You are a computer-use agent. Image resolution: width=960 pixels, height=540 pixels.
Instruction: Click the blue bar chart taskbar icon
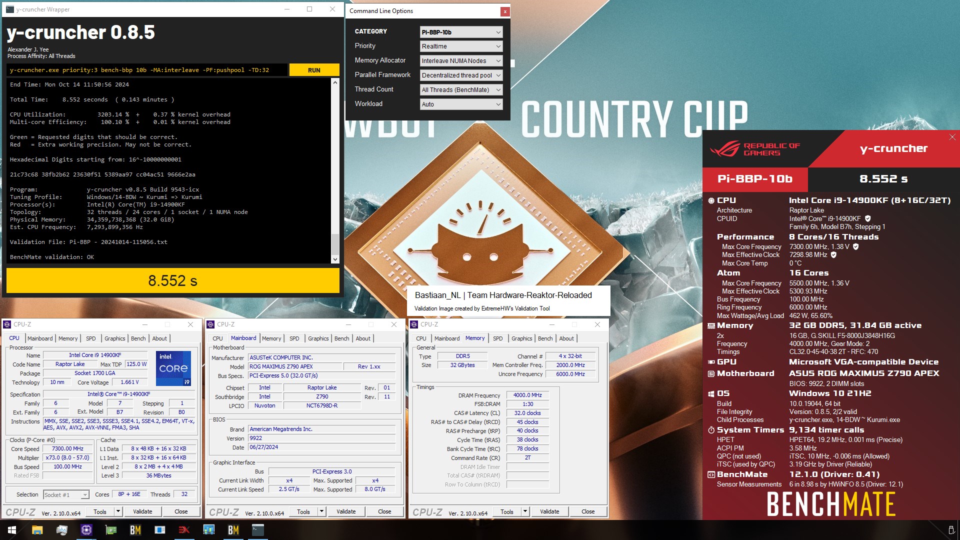click(208, 530)
